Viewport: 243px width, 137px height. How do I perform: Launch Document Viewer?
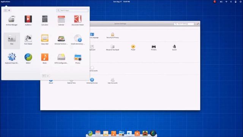tap(77, 21)
